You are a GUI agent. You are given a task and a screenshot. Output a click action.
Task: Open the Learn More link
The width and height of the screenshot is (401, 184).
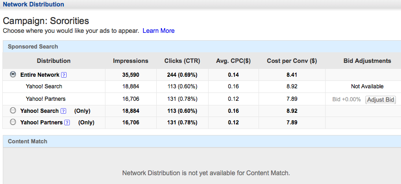pos(159,31)
